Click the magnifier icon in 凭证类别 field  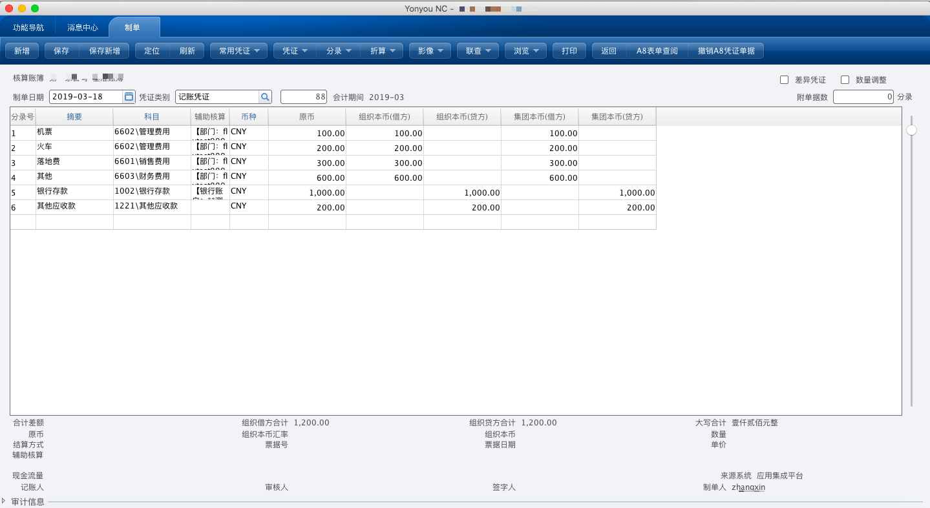pos(264,97)
